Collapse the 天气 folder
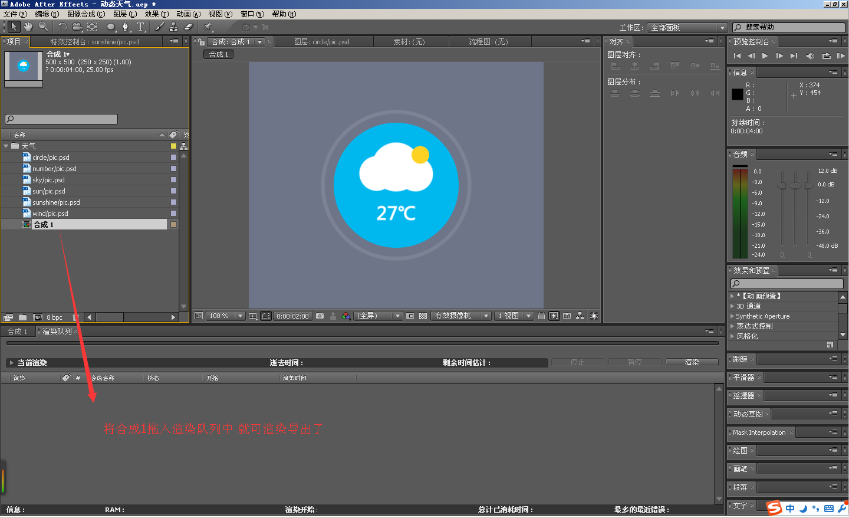 click(6, 146)
